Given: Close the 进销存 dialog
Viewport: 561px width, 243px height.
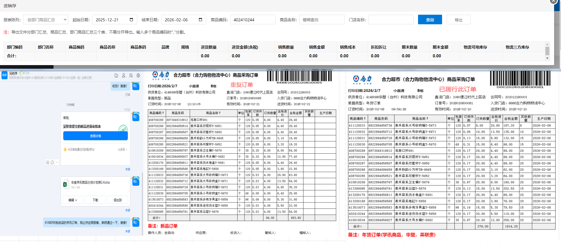Looking at the screenshot, I should 553,1.
